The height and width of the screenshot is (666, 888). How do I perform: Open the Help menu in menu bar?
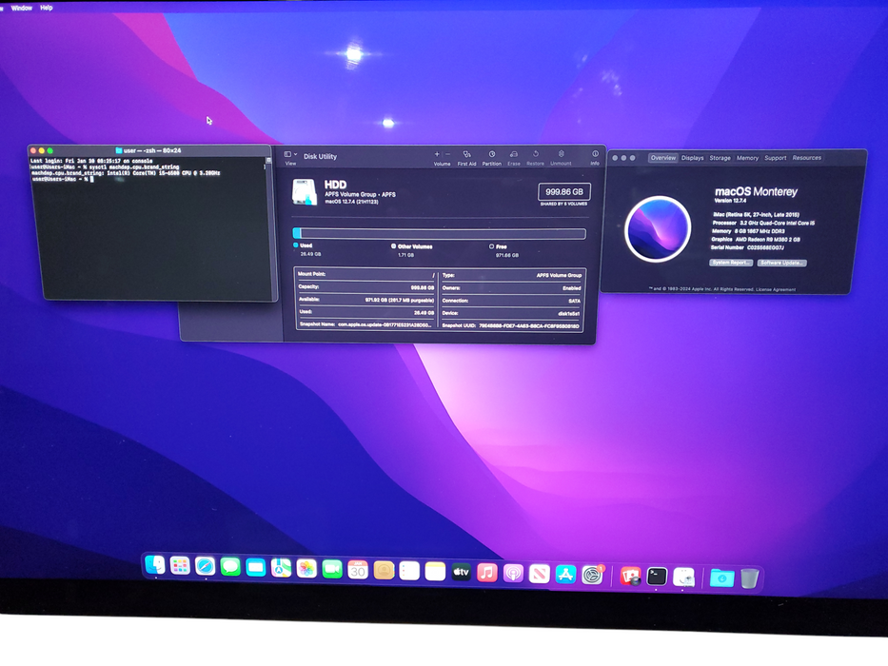(x=47, y=8)
